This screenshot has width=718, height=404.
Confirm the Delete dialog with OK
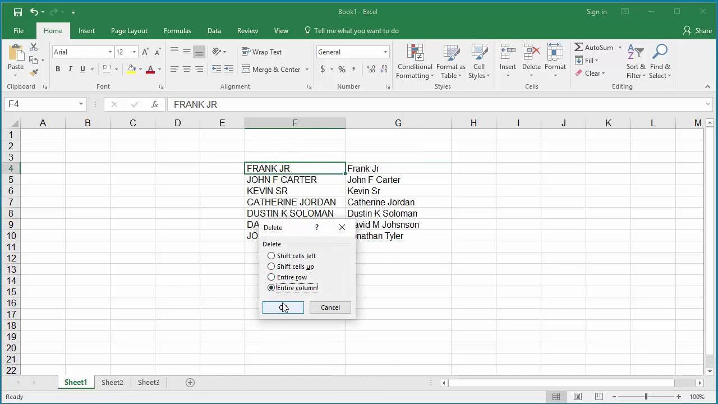coord(283,307)
